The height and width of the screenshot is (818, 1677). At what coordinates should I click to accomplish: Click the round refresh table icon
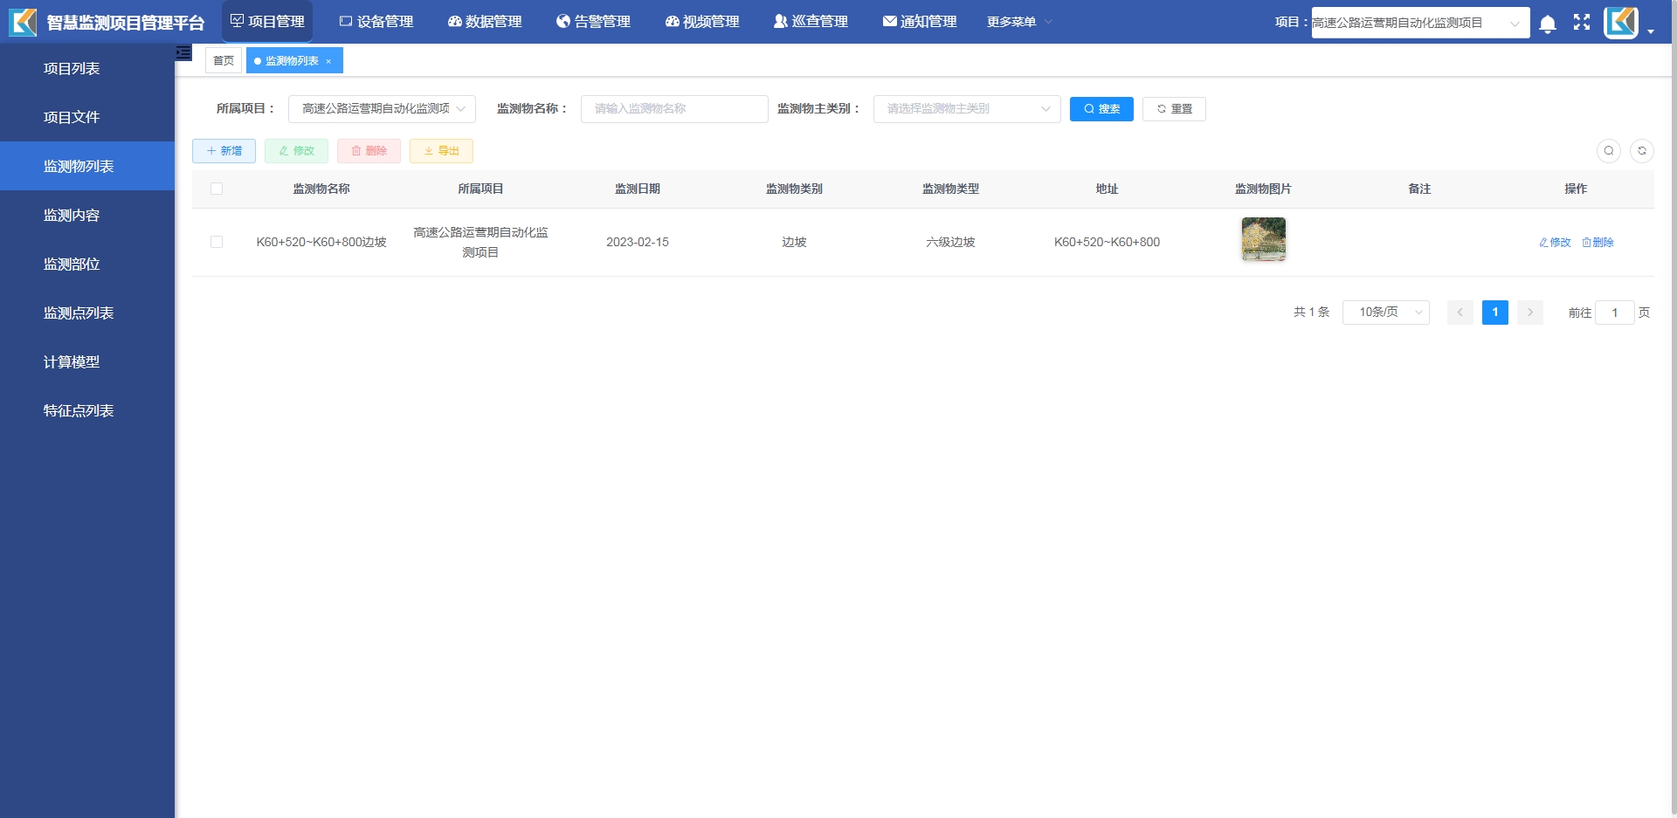point(1641,151)
